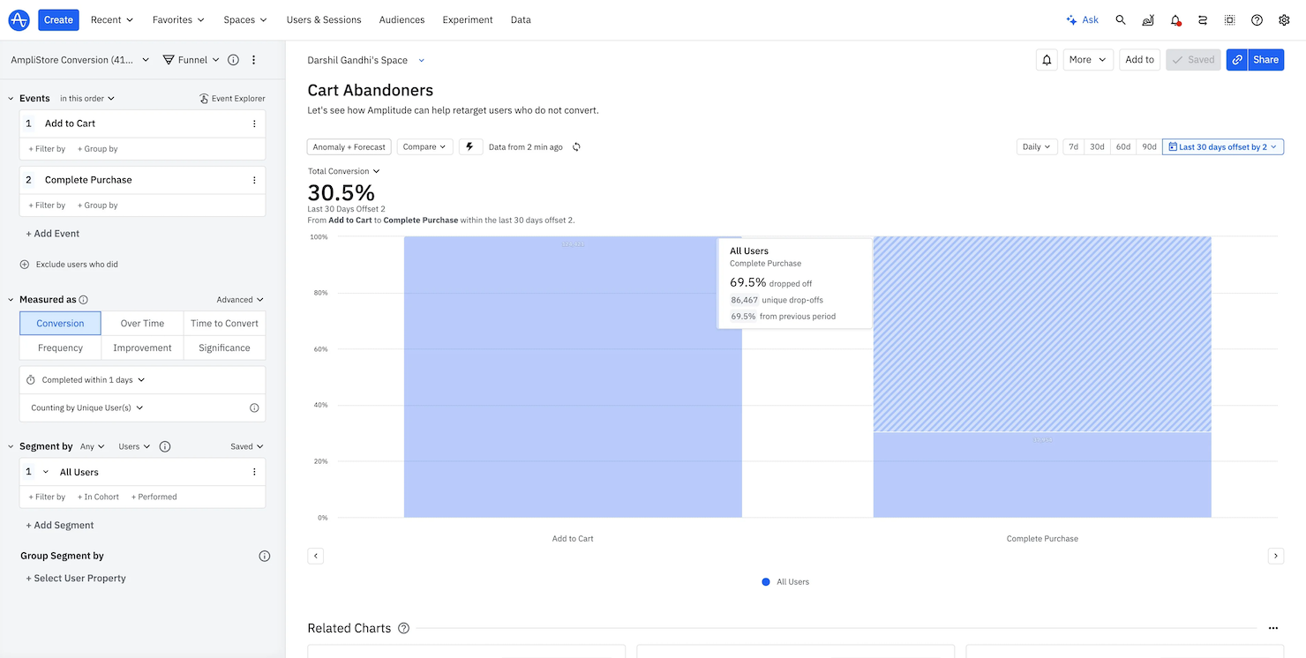Open the notifications bell icon
Image resolution: width=1306 pixels, height=658 pixels.
pos(1175,19)
